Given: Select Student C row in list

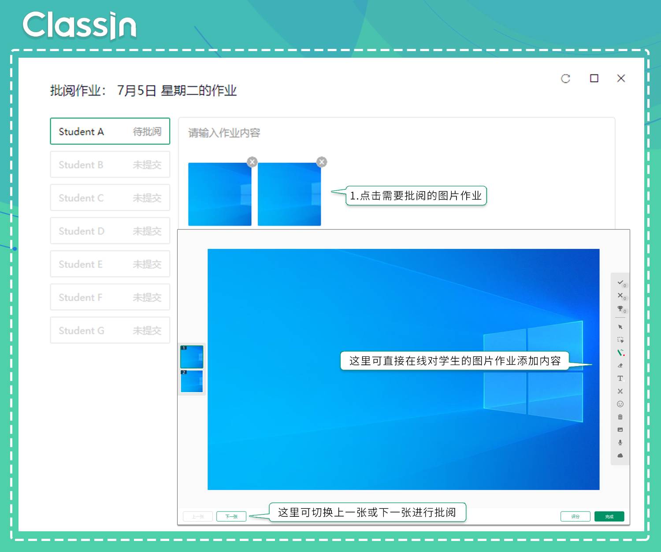Looking at the screenshot, I should click(x=110, y=197).
